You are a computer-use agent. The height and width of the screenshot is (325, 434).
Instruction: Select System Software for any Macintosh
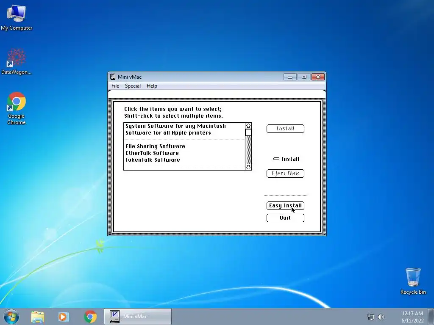click(184, 126)
